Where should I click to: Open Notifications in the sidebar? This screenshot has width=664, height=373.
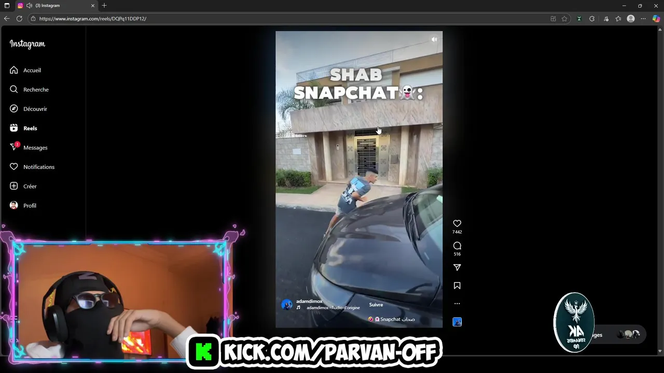click(x=32, y=167)
